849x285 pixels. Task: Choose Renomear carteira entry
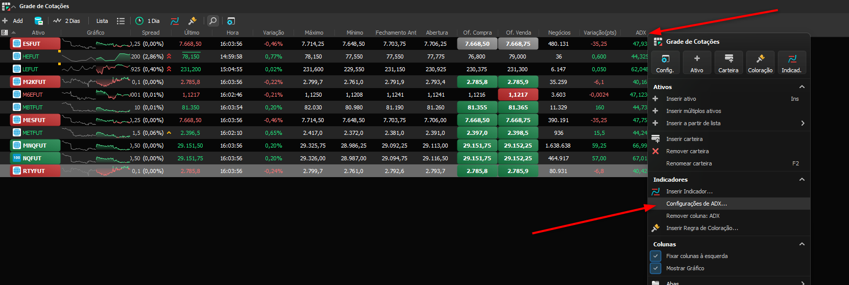729,163
